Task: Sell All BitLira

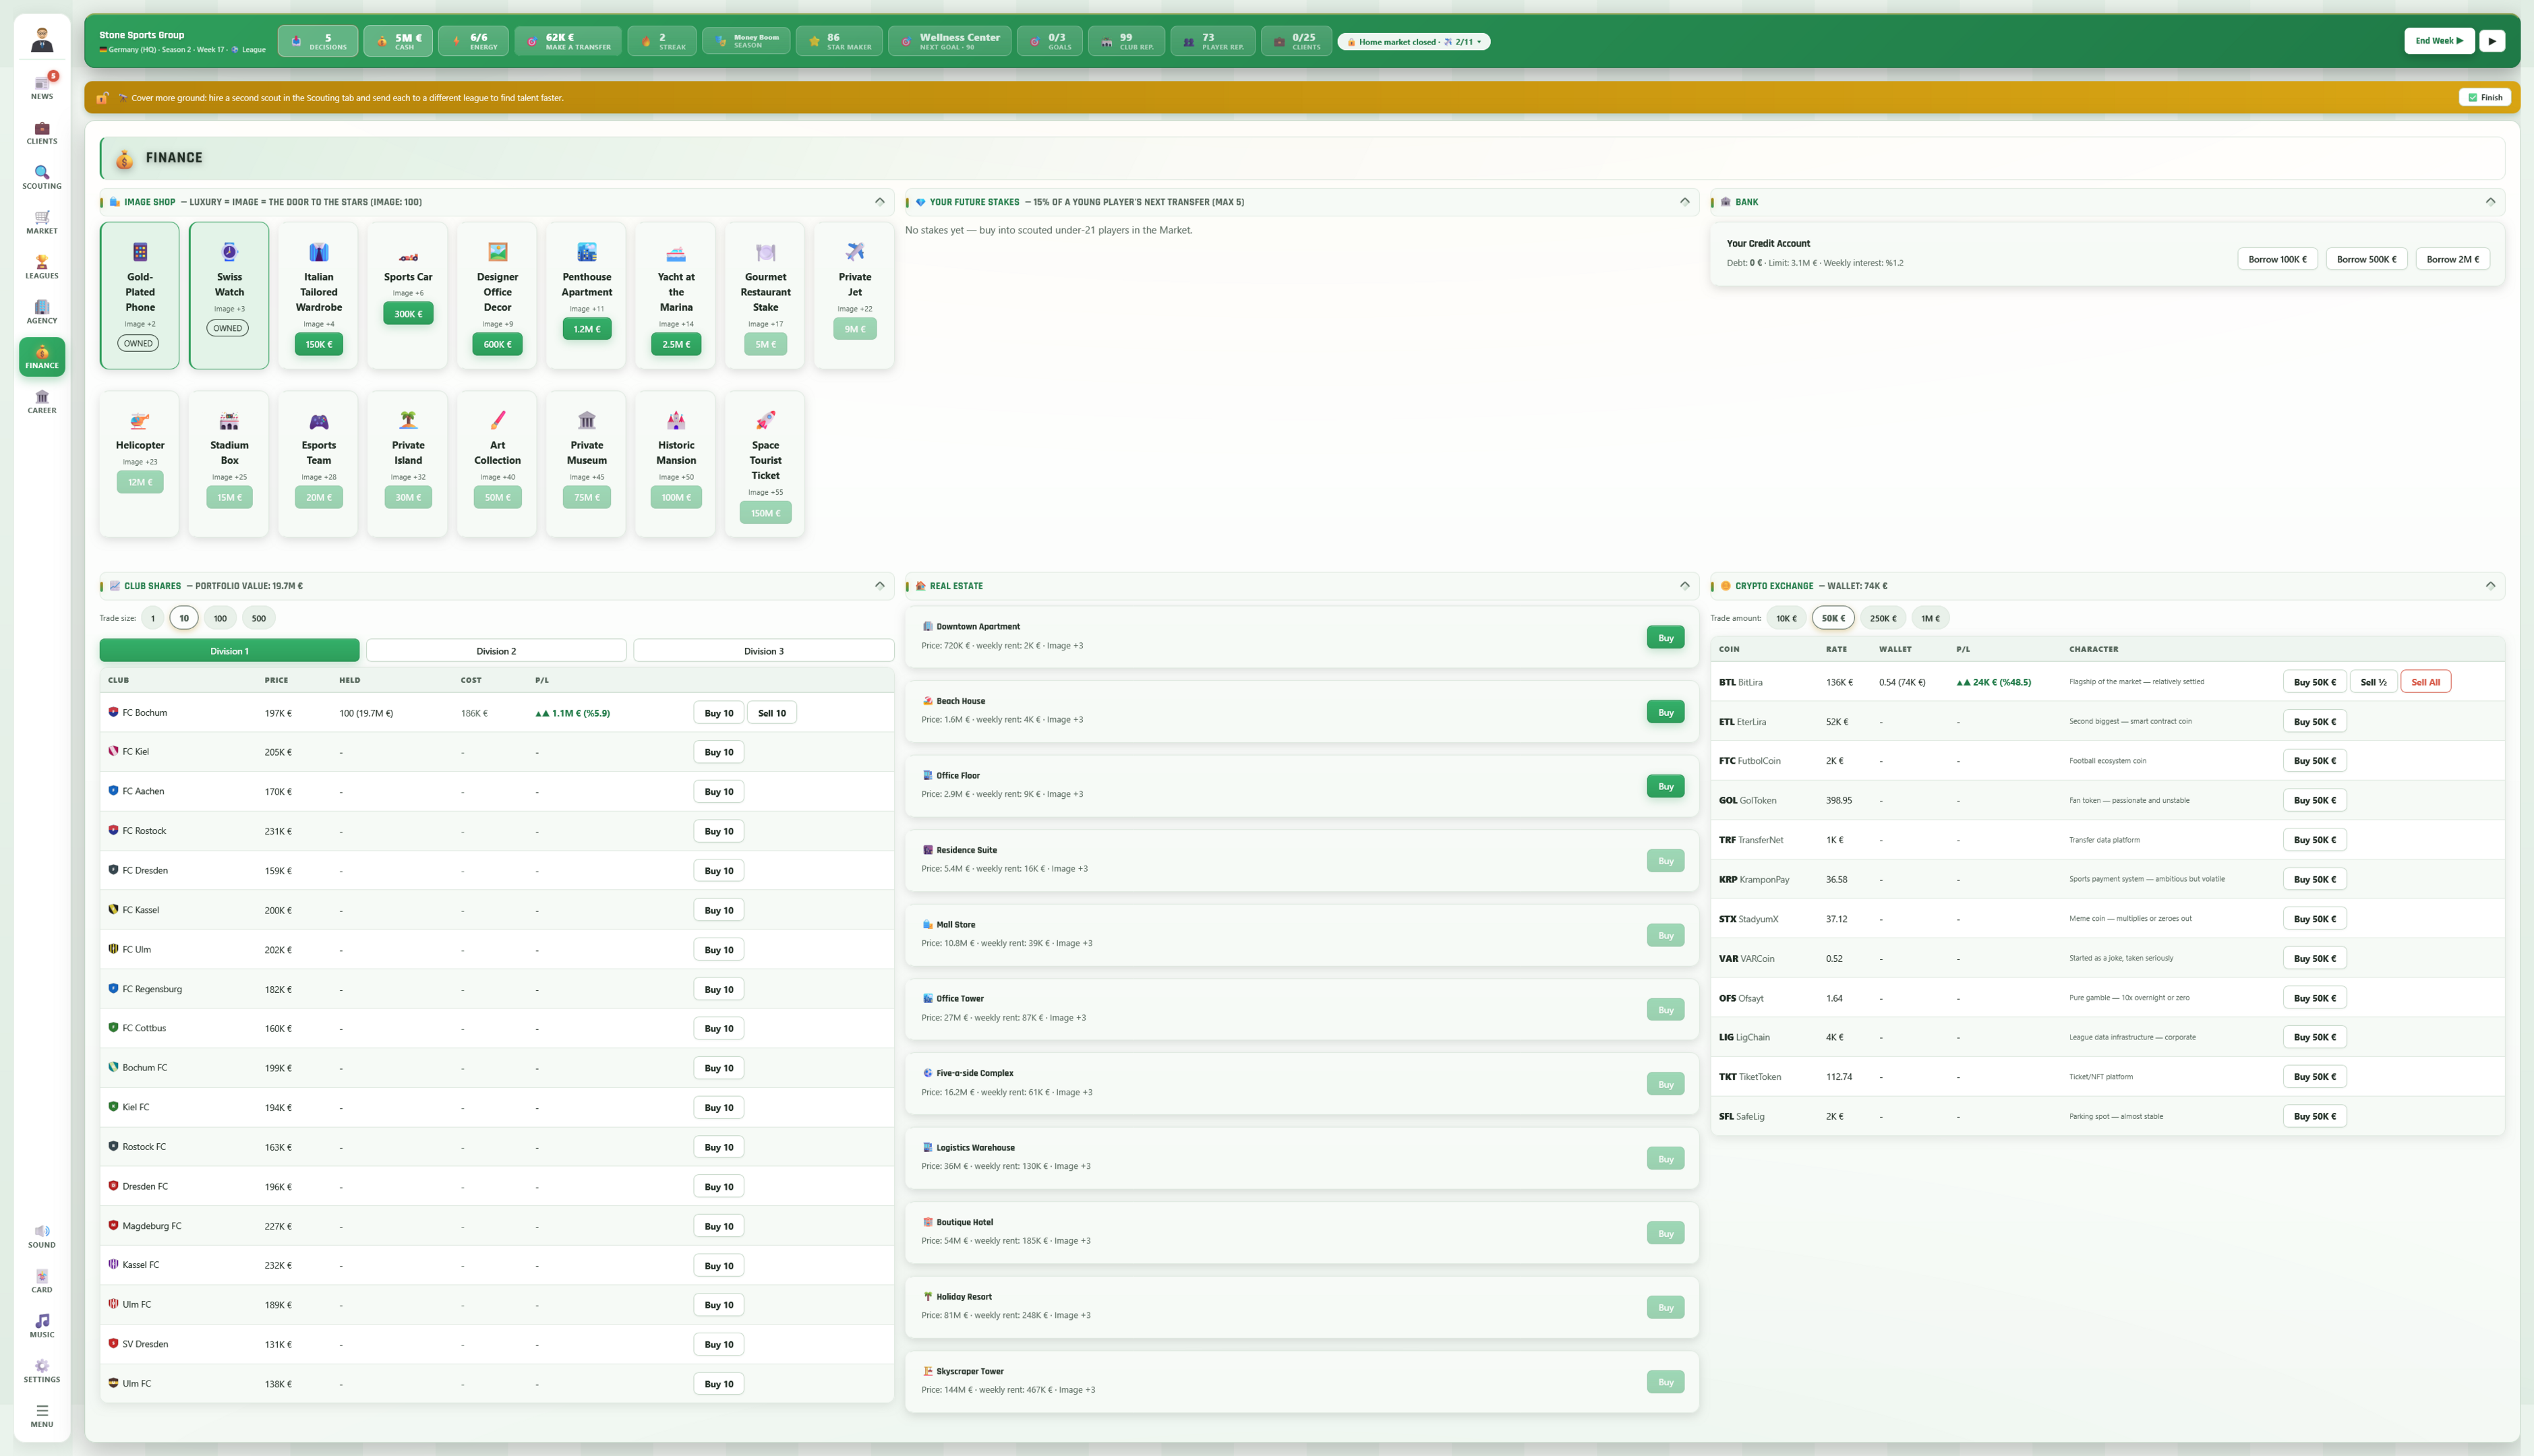Action: click(2425, 682)
